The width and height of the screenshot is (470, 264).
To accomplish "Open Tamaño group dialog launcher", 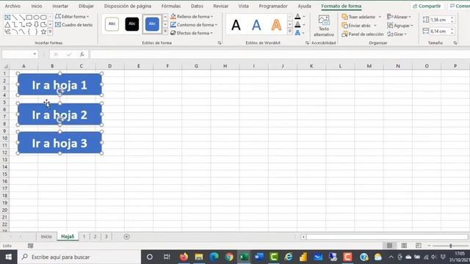I will 455,43.
